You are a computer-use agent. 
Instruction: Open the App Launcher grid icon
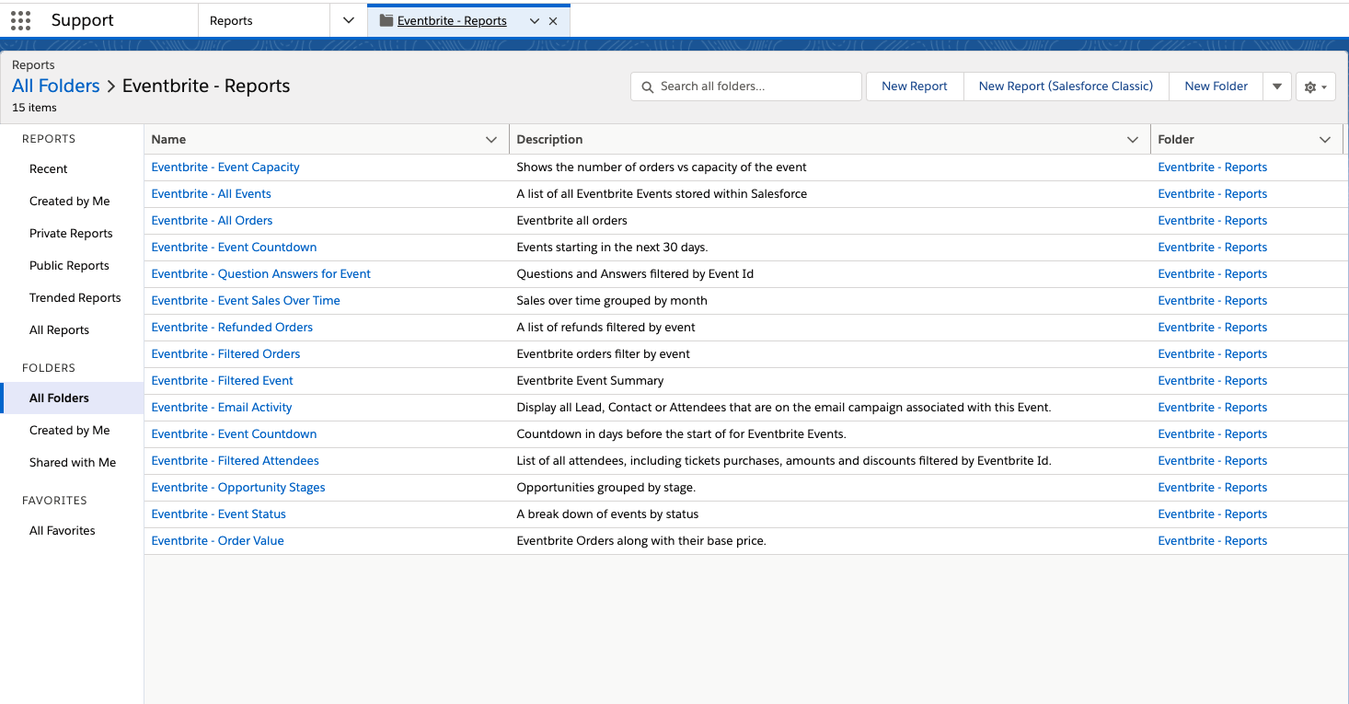coord(20,20)
